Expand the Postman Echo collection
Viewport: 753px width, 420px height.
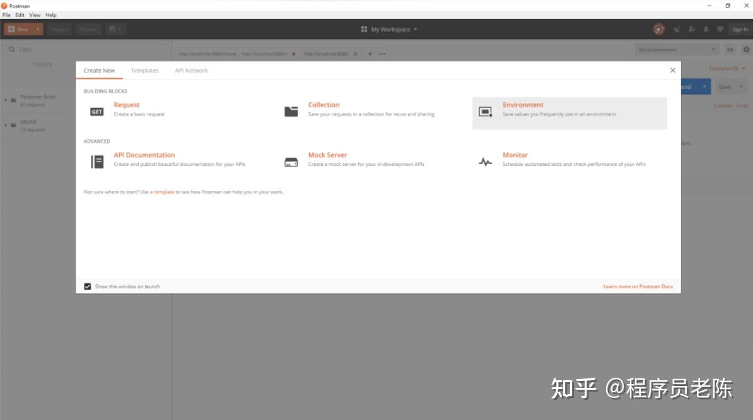[6, 100]
